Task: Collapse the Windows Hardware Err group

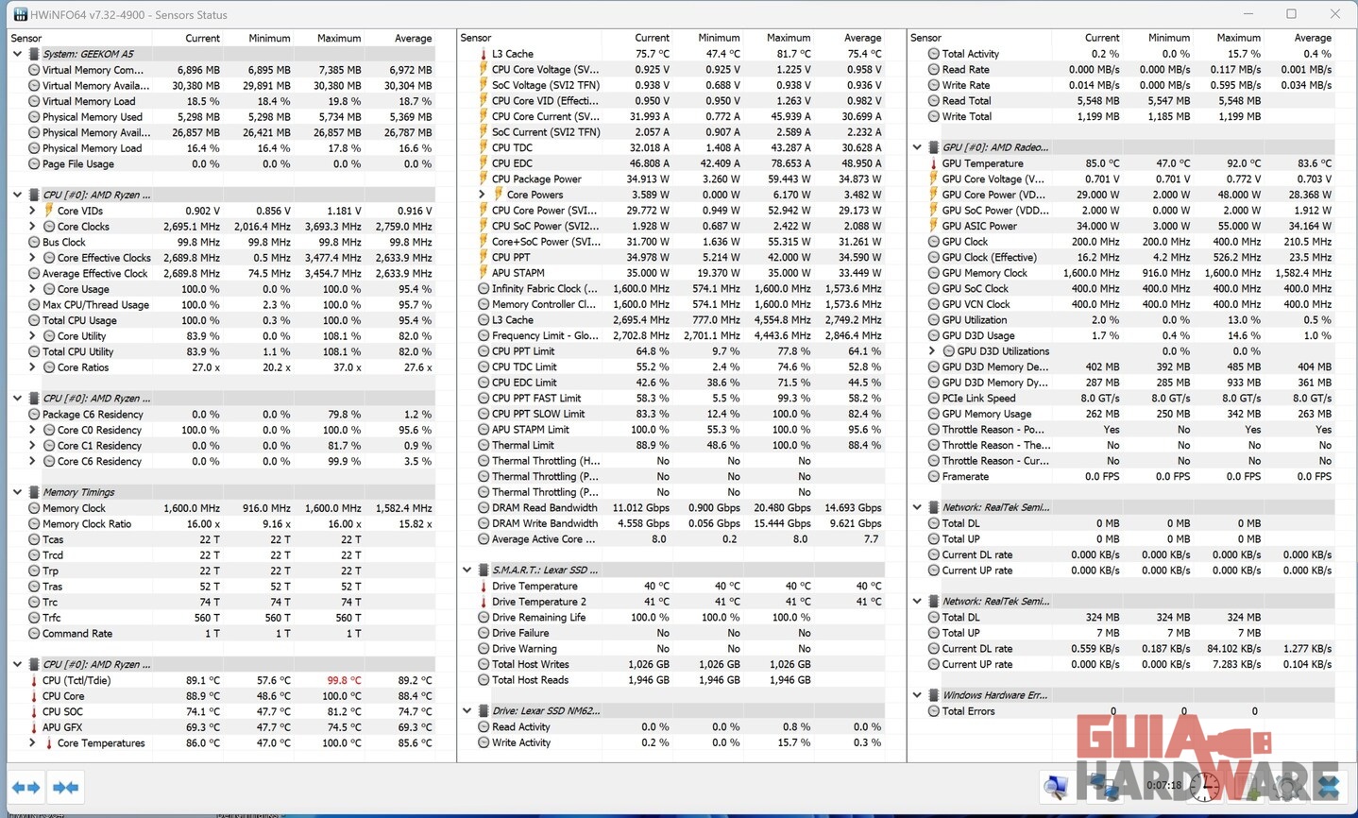Action: (x=916, y=695)
